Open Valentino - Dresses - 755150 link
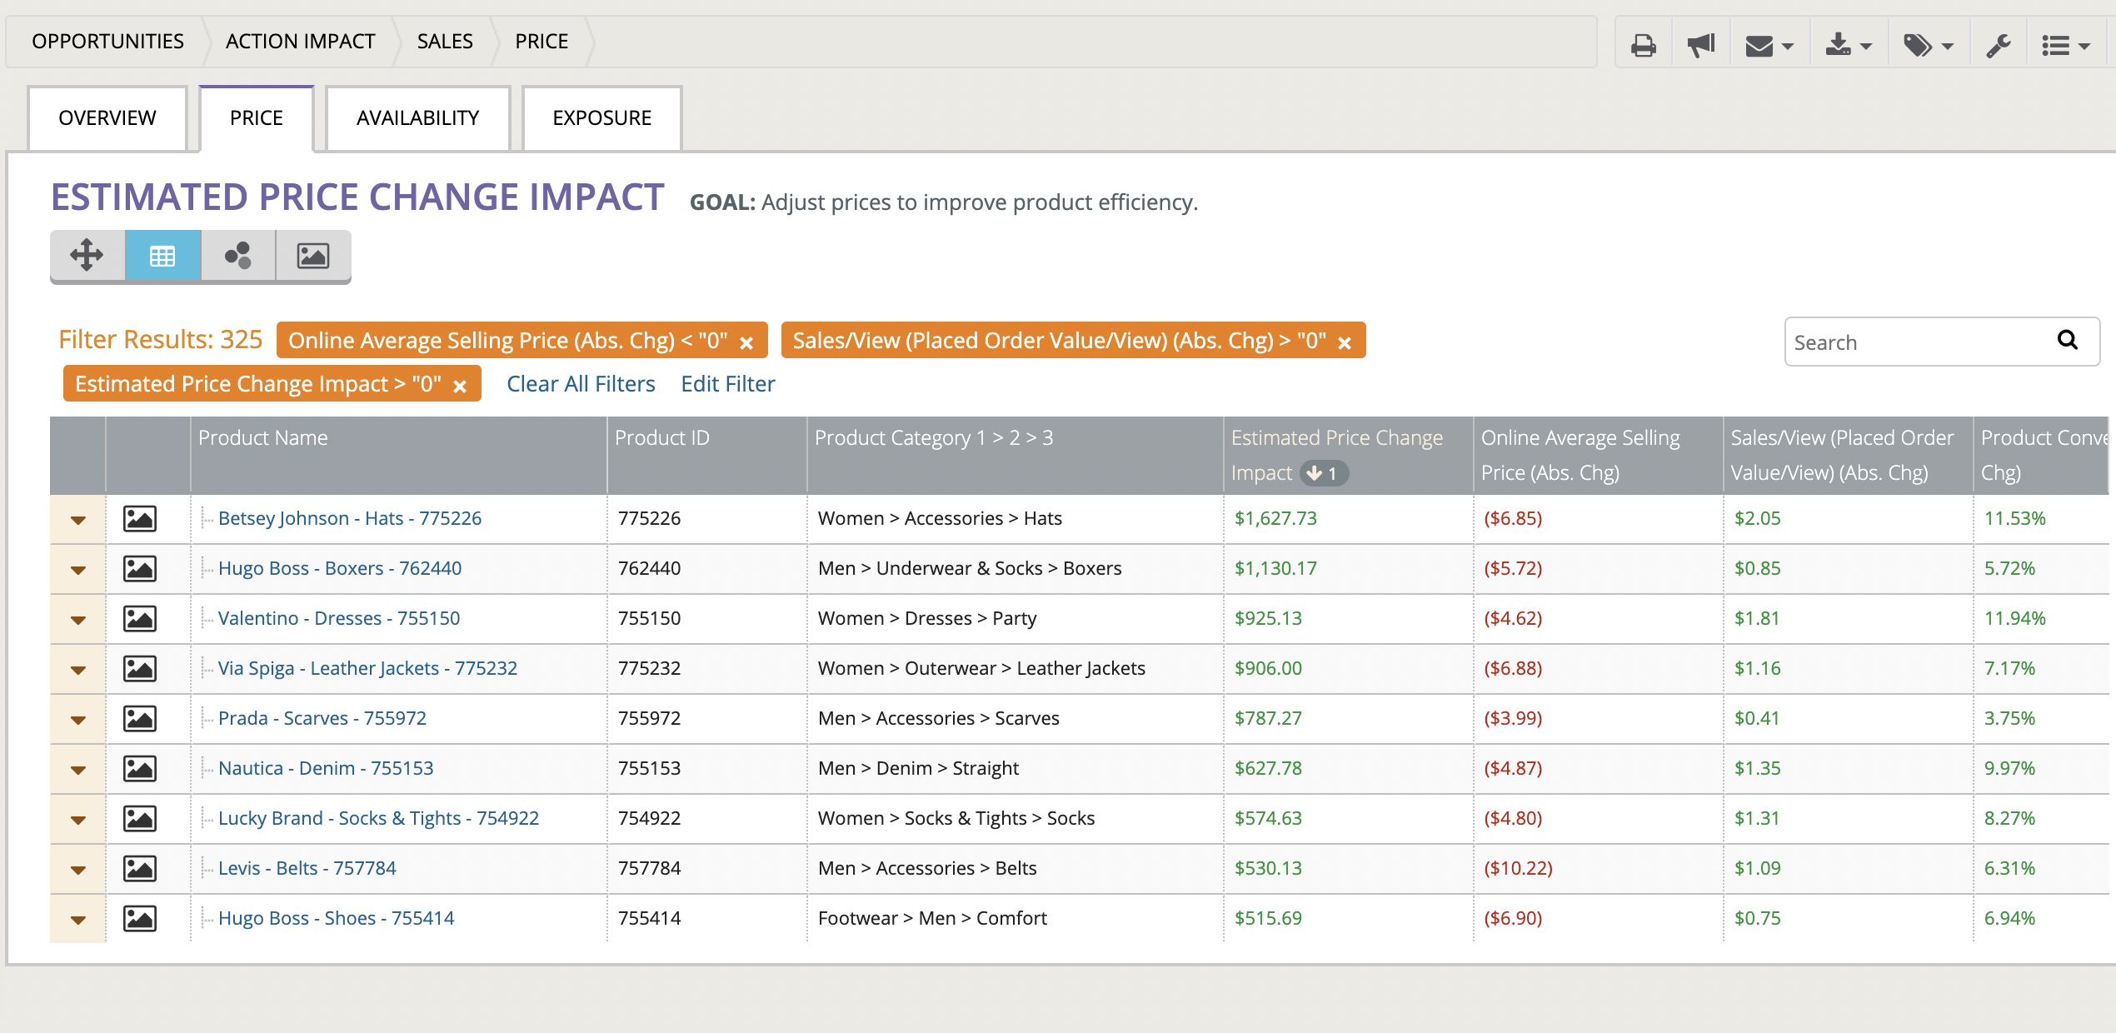2116x1033 pixels. [x=339, y=618]
